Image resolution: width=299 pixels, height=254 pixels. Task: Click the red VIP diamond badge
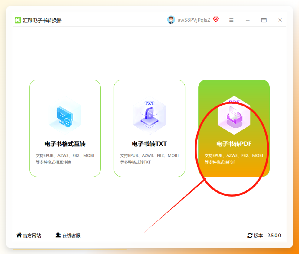[216, 19]
